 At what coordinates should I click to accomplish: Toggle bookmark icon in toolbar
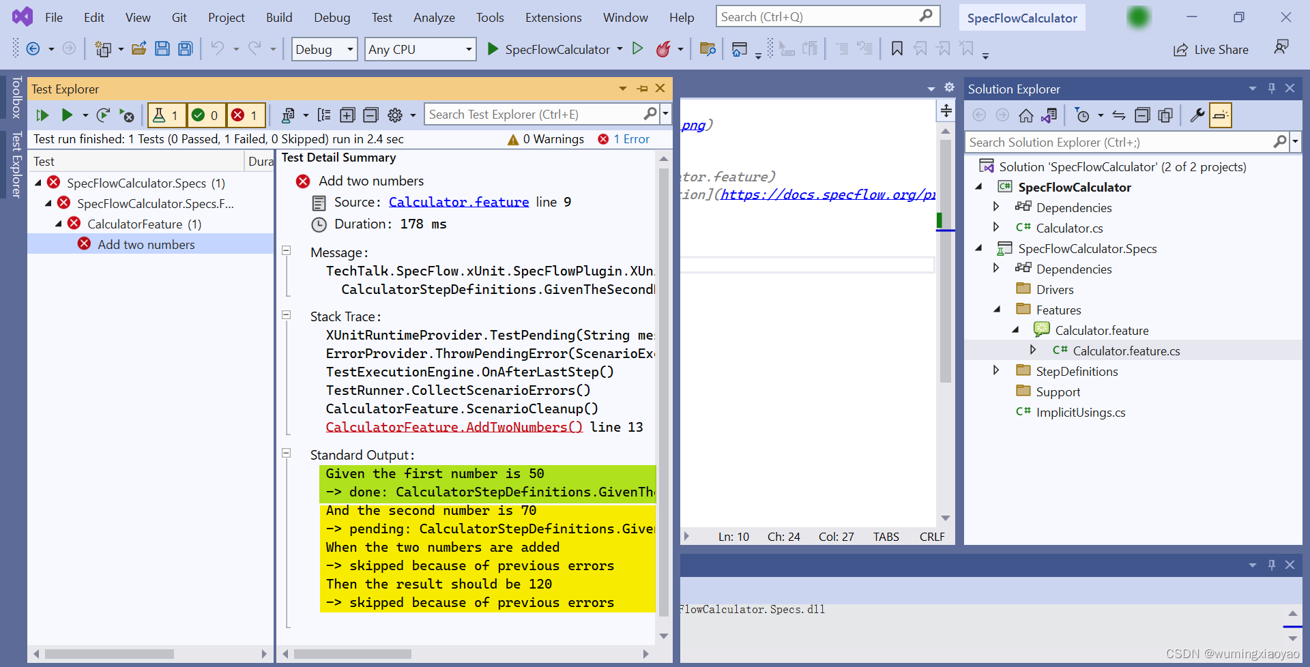click(897, 48)
